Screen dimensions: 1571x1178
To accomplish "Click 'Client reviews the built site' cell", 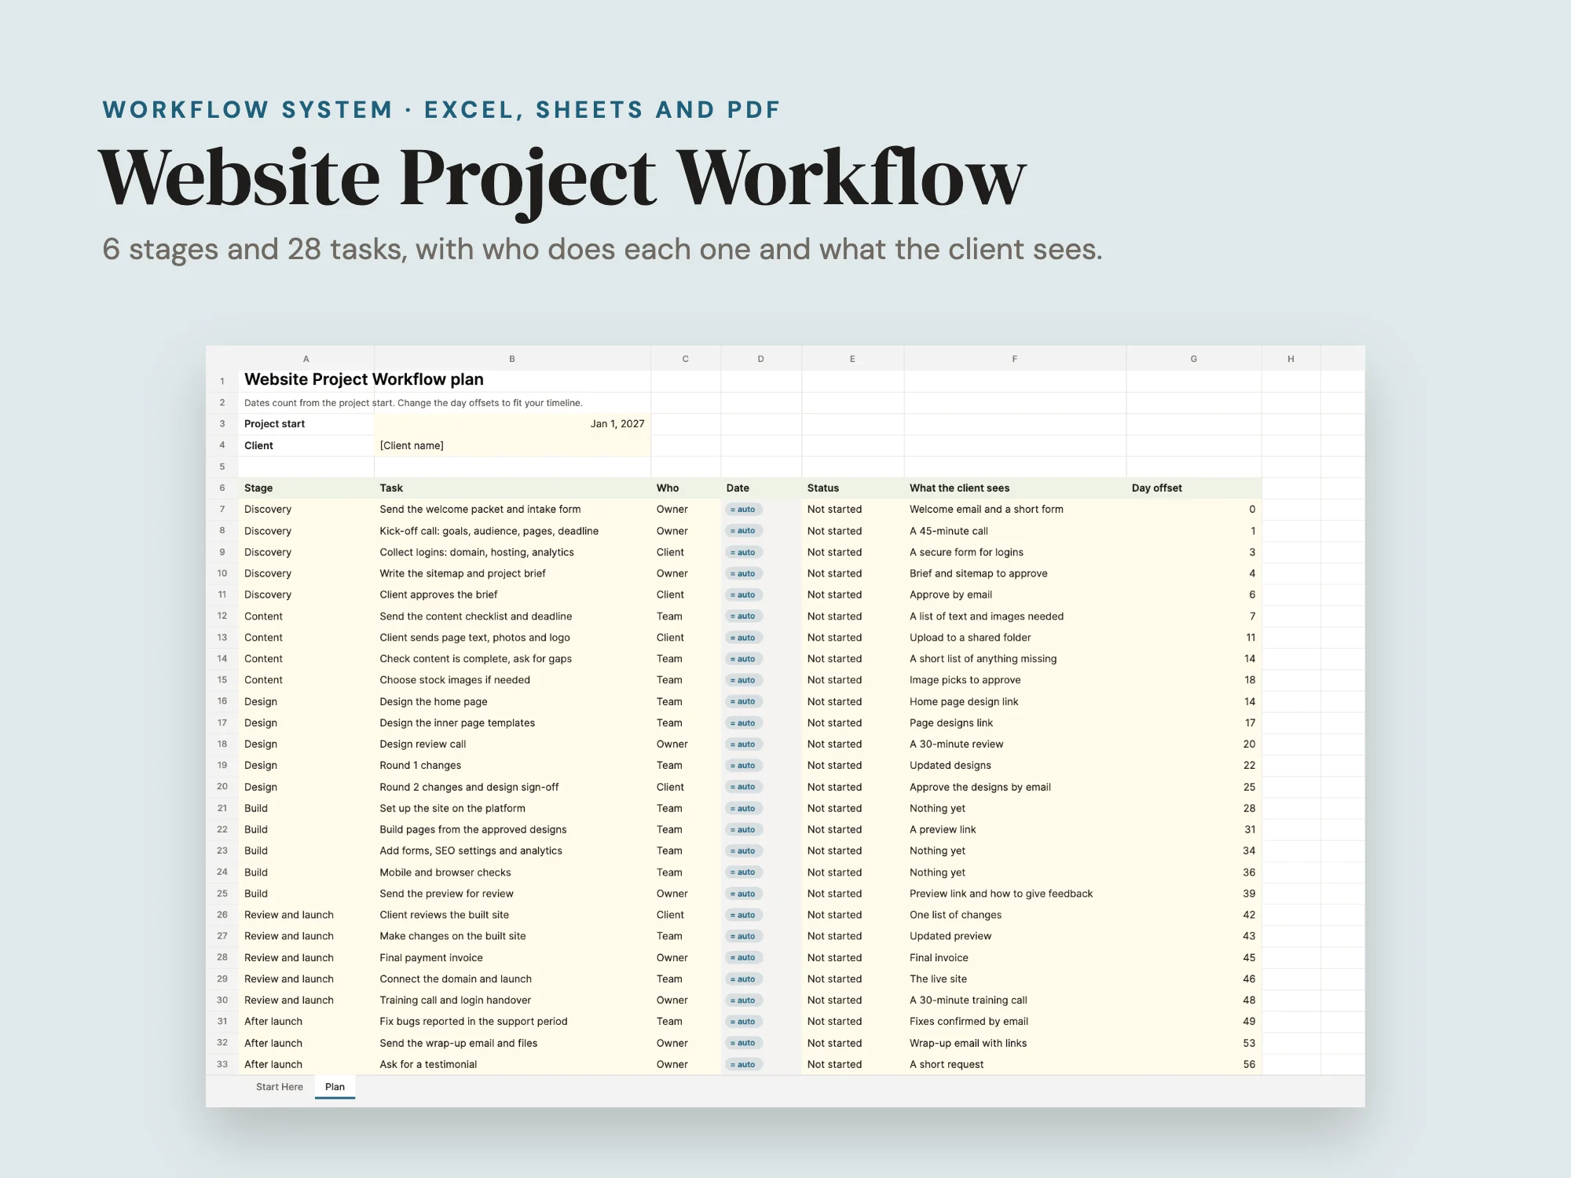I will 512,915.
